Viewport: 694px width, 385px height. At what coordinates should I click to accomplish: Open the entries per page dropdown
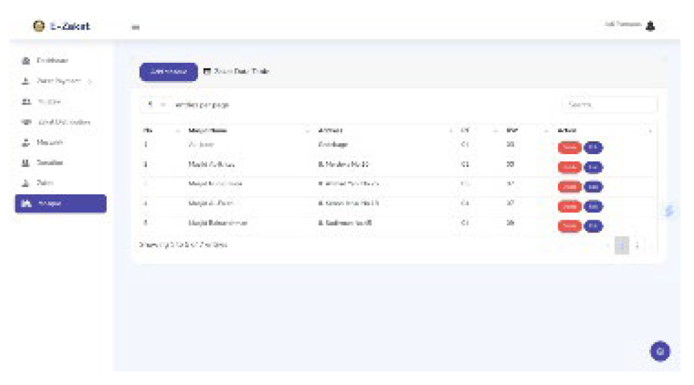156,105
